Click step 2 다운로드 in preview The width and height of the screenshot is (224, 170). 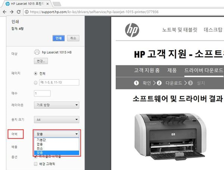[169, 83]
